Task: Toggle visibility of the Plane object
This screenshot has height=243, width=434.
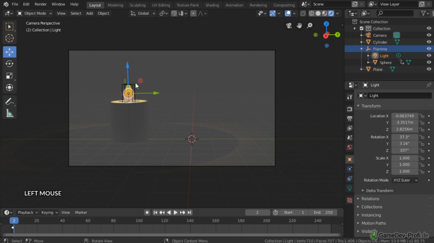Action: point(428,69)
